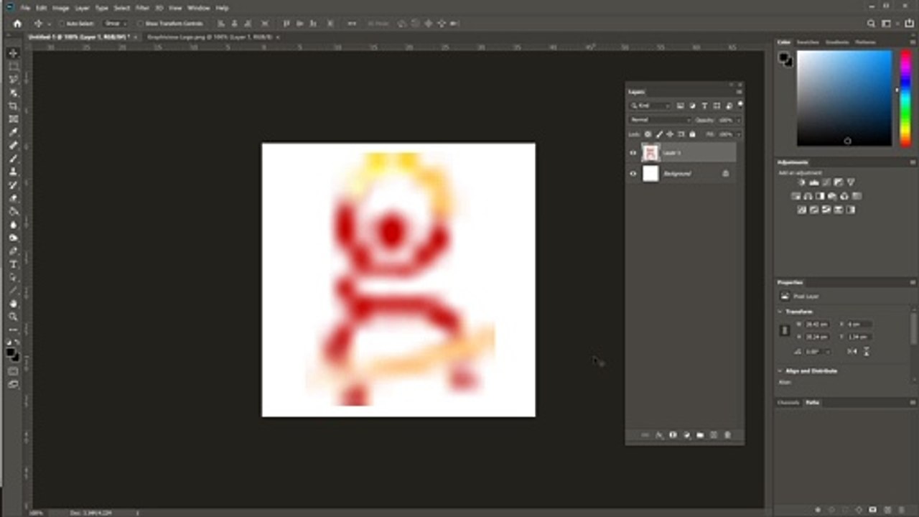The image size is (919, 517).
Task: Collapse the Transform section in Properties
Action: (x=780, y=312)
